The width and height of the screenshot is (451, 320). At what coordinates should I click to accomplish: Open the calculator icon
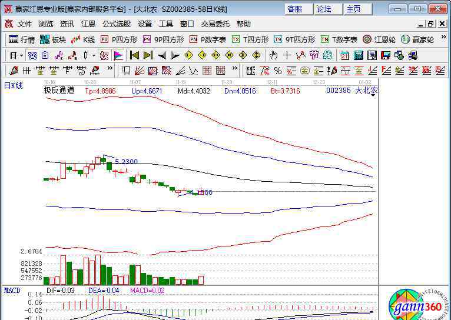(359, 55)
